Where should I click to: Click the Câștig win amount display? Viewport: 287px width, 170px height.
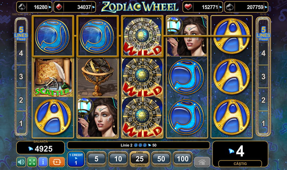(240, 154)
